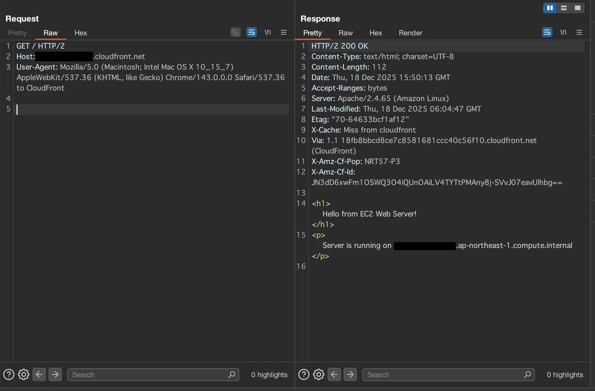
Task: Click "Accept-Ranges: bytes" header
Action: pyautogui.click(x=349, y=88)
